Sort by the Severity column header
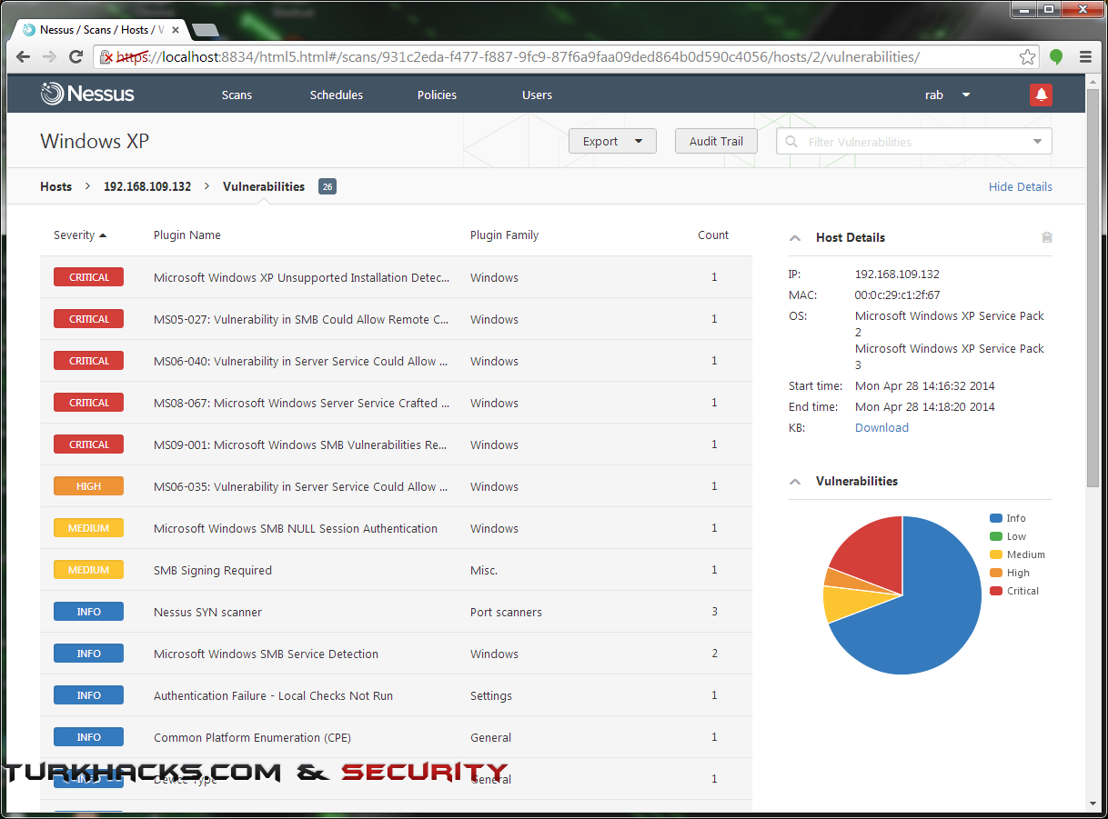 point(80,235)
